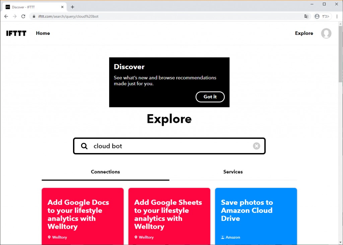Click the magnifier icon in the search box
The height and width of the screenshot is (245, 343).
pos(84,146)
